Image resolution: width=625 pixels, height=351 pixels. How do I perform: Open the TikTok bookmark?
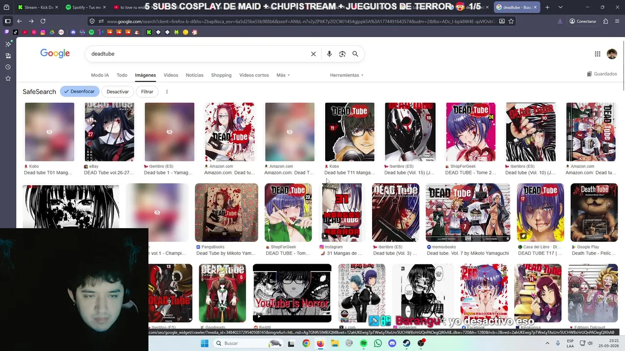tap(16, 32)
